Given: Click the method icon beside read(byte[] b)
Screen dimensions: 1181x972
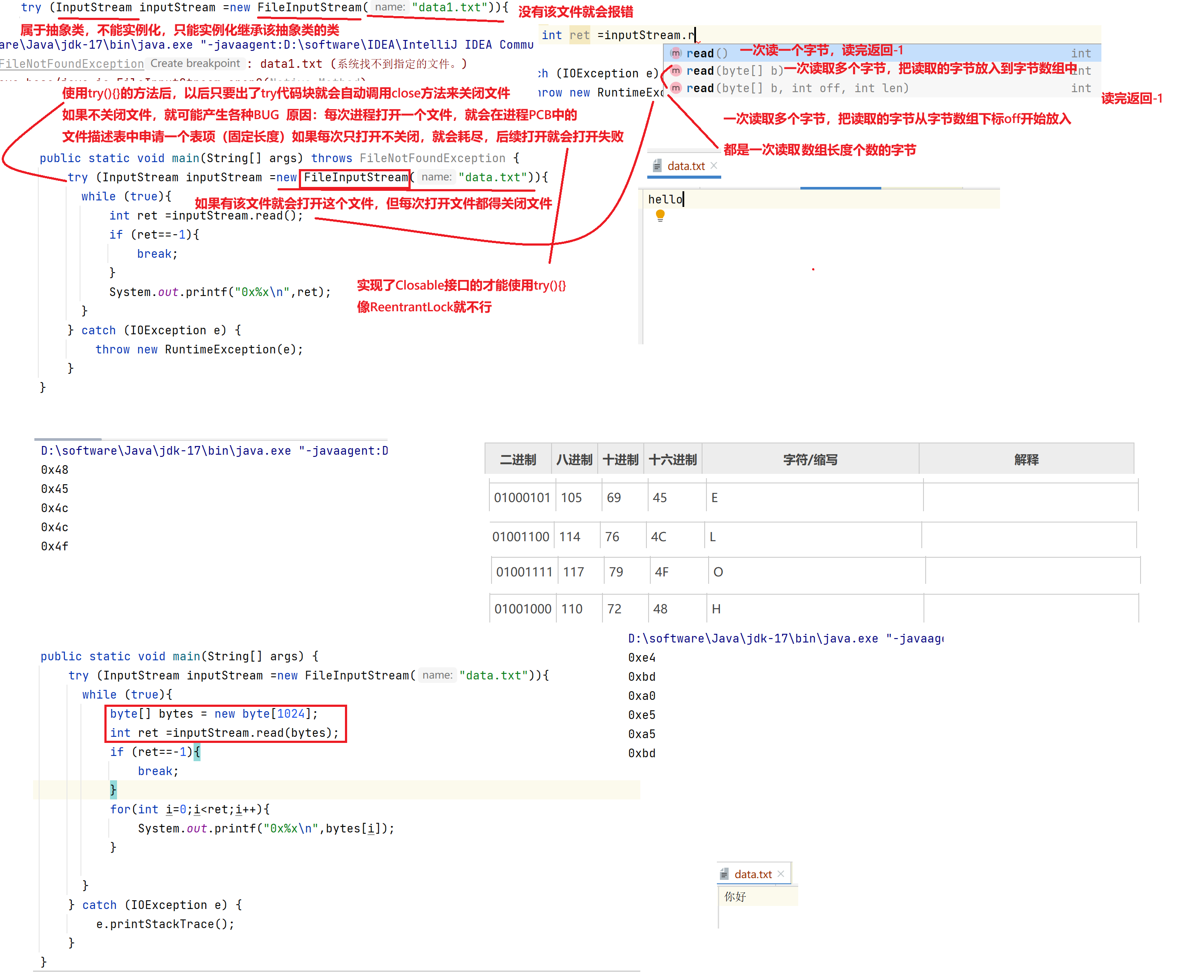Looking at the screenshot, I should [676, 70].
